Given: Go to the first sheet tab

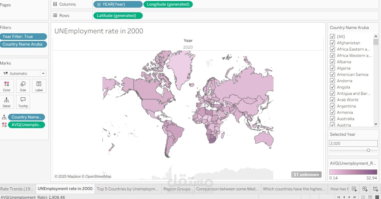Looking at the screenshot, I should coord(339,197).
